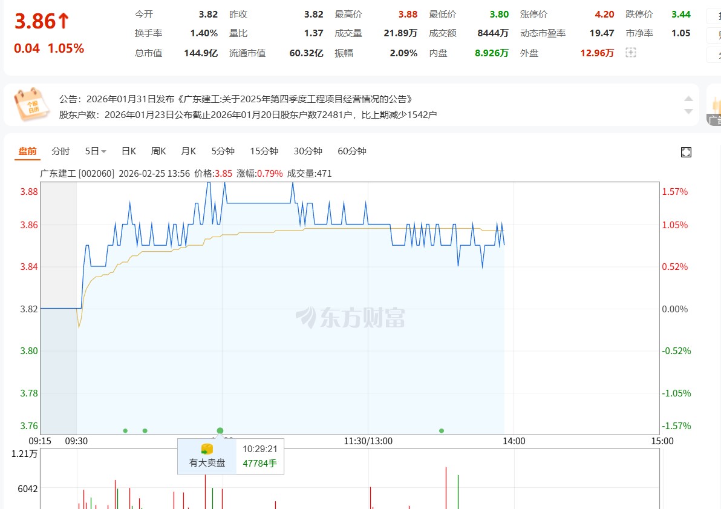Screen dimensions: 721x509
Task: Click the percentage change 1.05% under price
Action: 66,48
